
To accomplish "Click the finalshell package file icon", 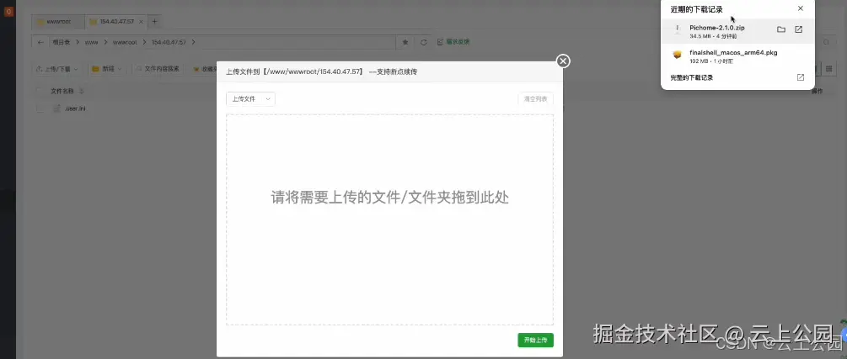I will [677, 55].
